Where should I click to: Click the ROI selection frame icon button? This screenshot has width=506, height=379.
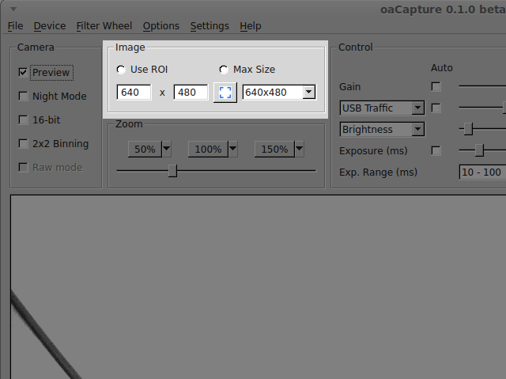pos(225,93)
